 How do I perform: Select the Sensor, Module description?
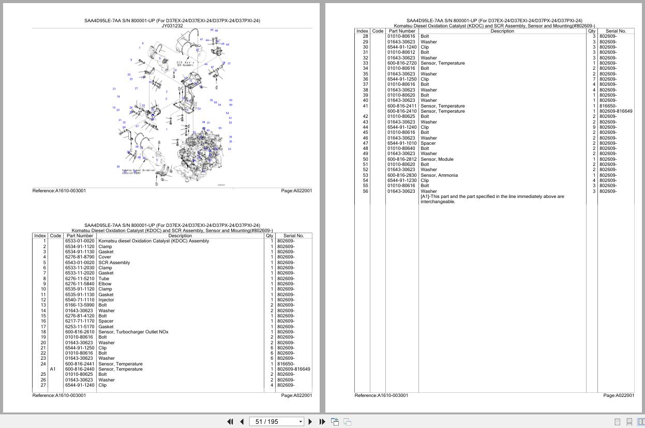pos(437,159)
